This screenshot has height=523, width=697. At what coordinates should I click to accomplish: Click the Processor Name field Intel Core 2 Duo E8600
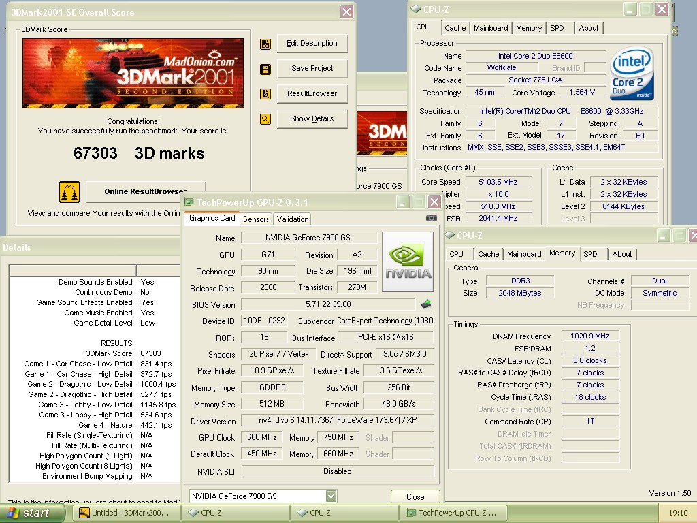click(535, 56)
